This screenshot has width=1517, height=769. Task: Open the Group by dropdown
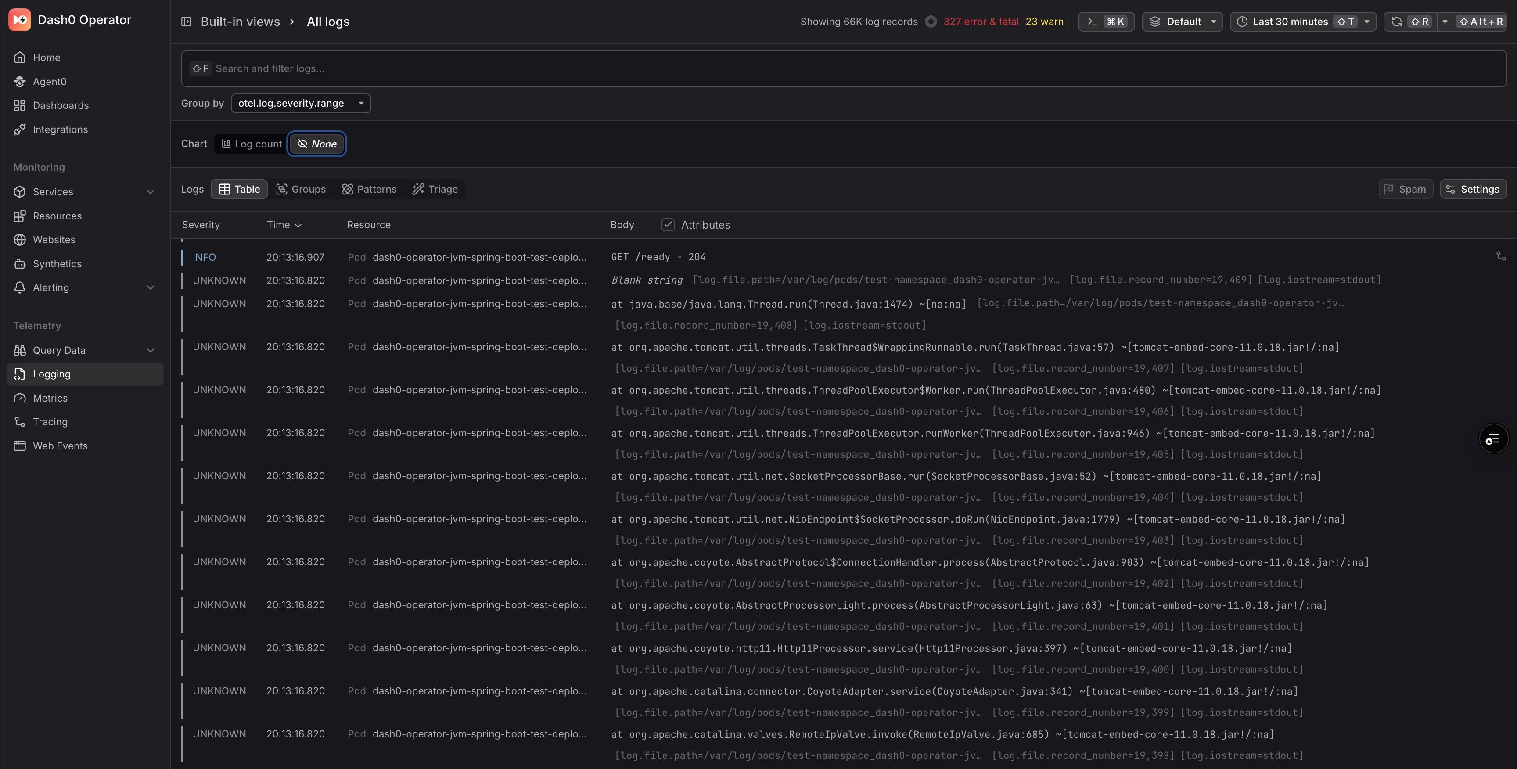(300, 104)
